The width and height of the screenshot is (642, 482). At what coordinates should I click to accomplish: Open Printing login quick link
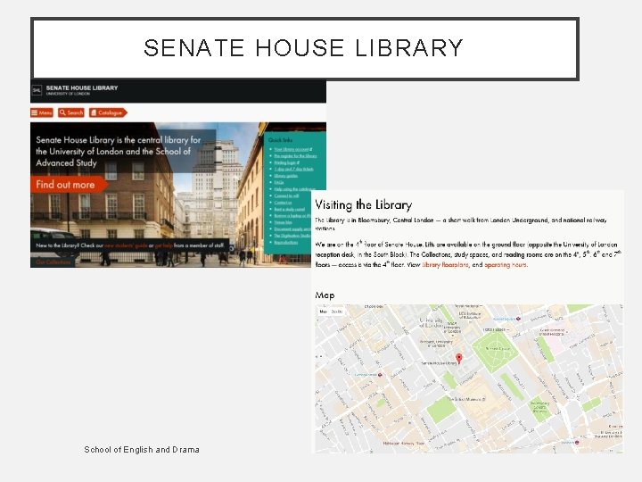click(x=286, y=162)
